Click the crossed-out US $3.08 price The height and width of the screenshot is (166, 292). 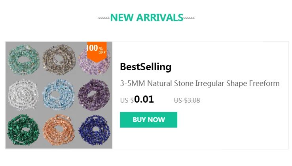point(187,100)
